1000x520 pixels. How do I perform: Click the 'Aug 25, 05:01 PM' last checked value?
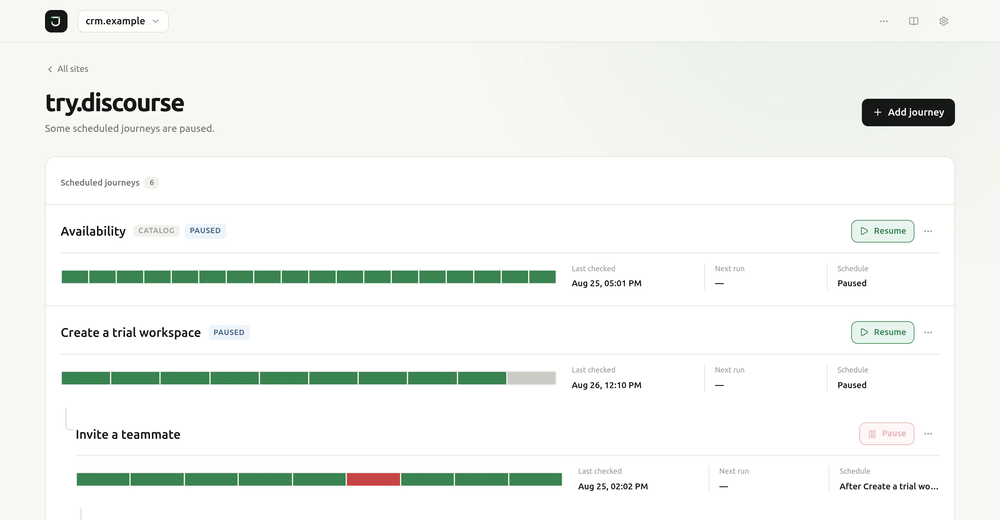coord(606,283)
